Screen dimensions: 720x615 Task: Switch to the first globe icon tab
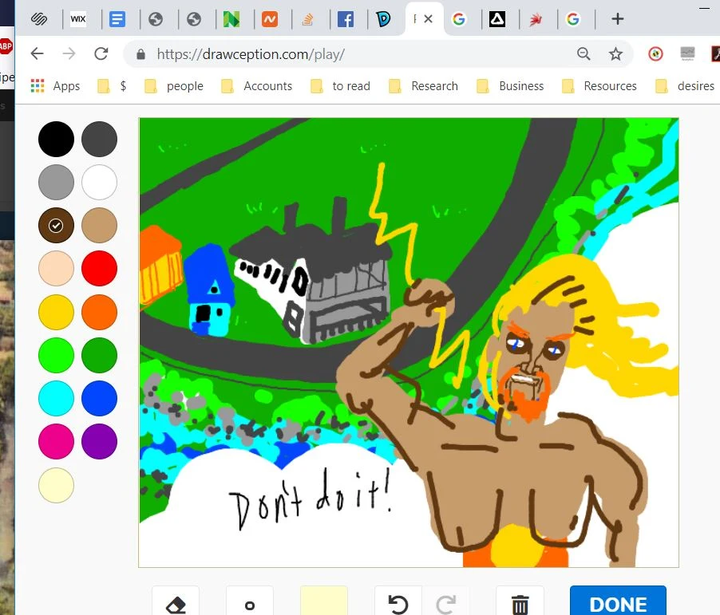point(156,19)
